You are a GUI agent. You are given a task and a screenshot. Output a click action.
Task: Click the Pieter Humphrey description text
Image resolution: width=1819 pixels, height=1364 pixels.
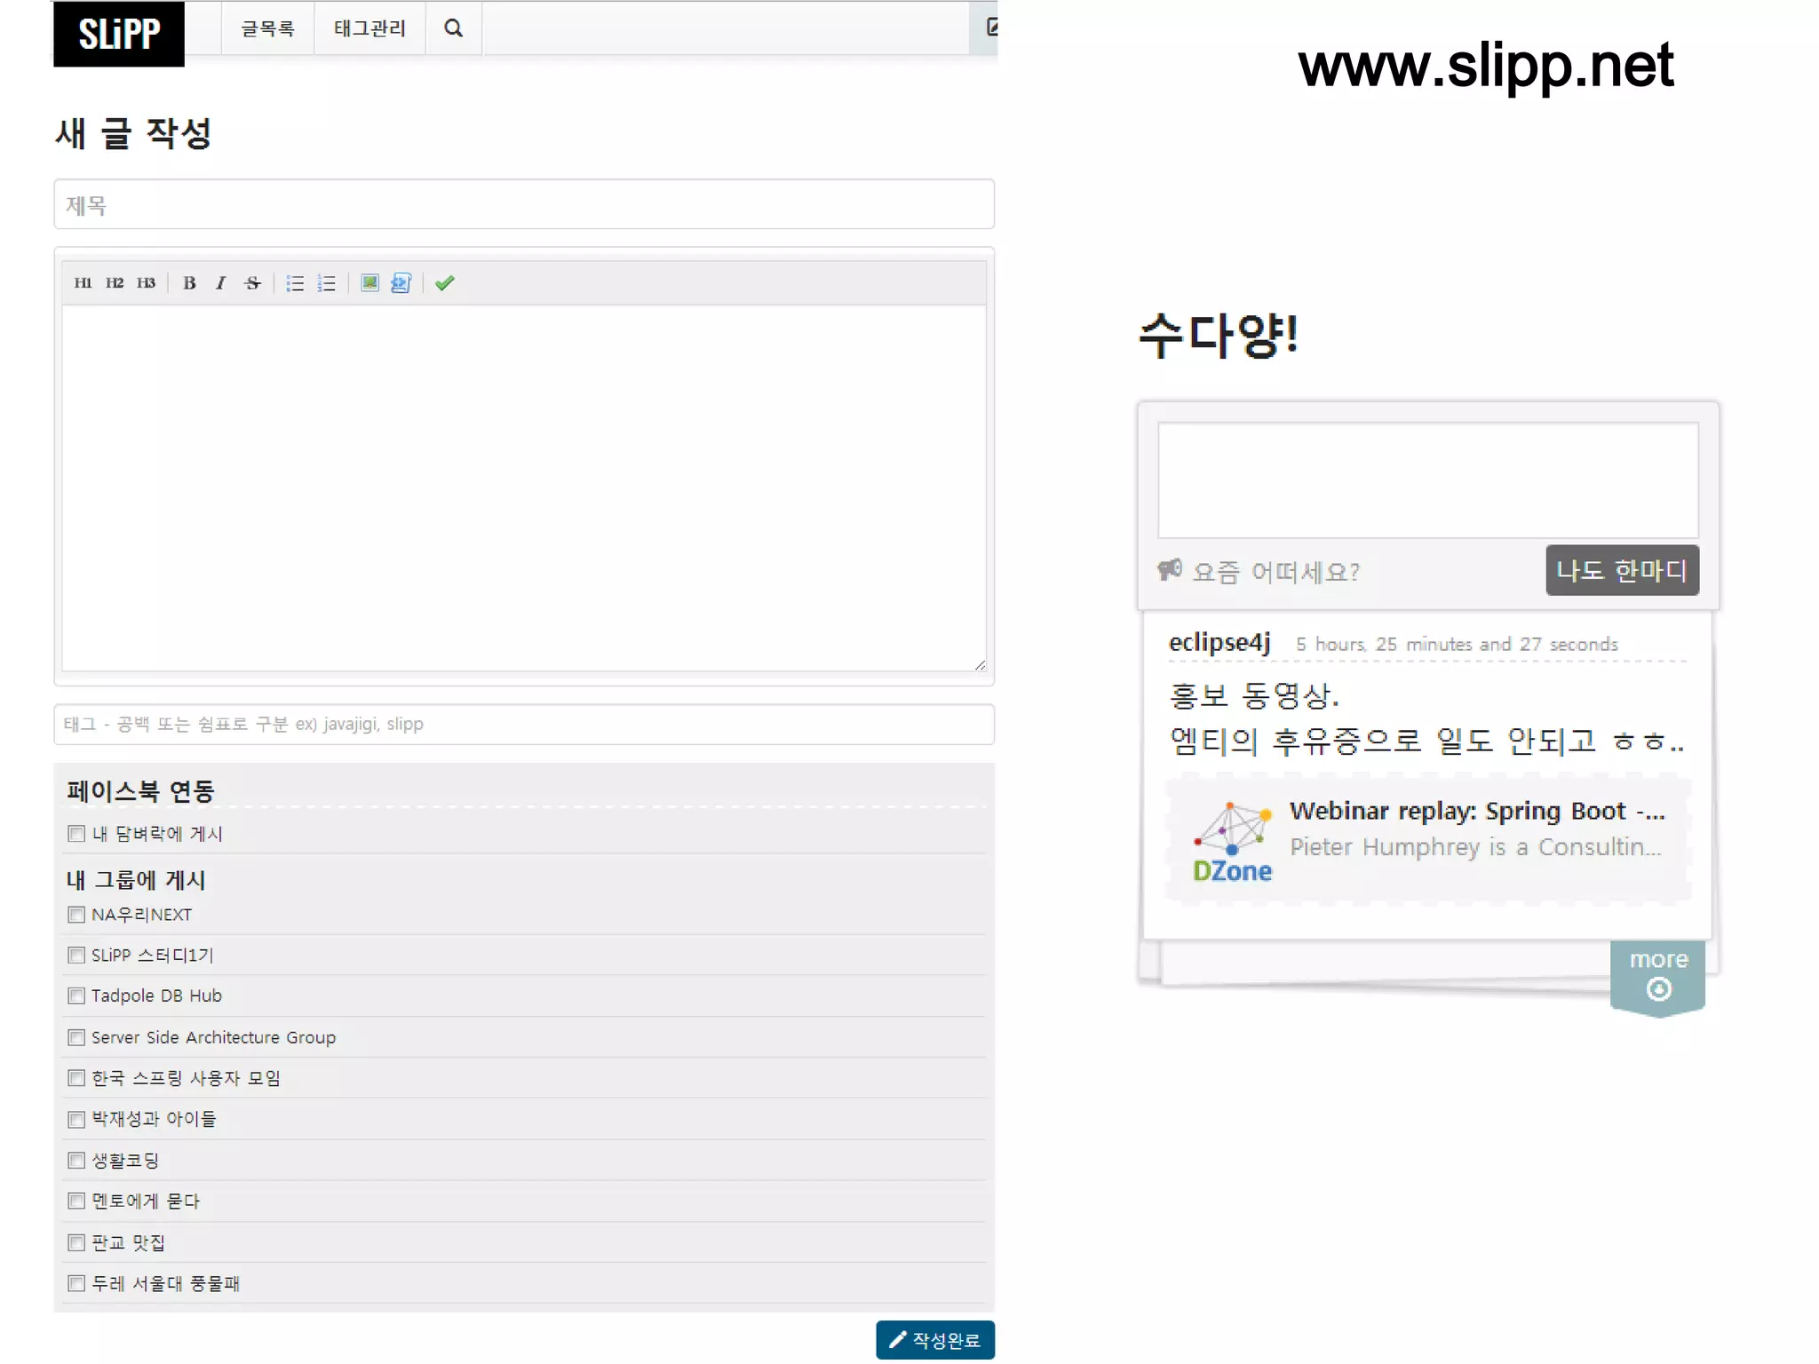pyautogui.click(x=1475, y=847)
